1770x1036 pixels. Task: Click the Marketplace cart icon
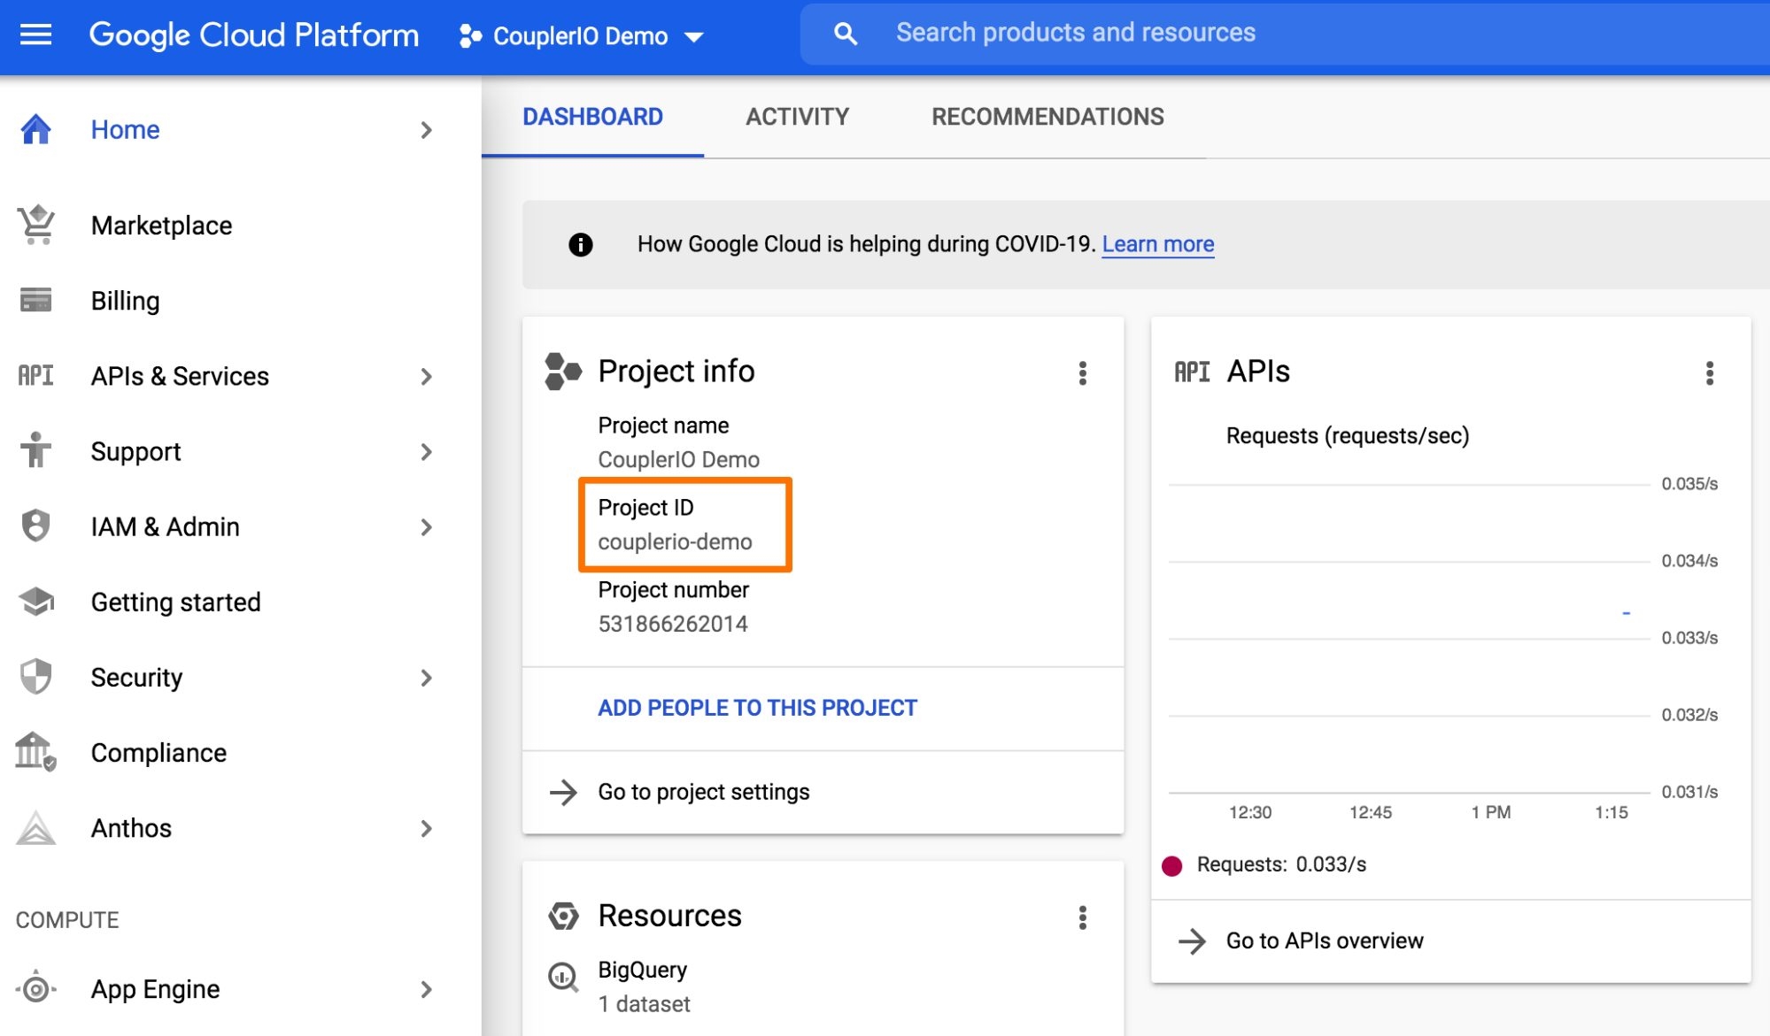(x=36, y=226)
